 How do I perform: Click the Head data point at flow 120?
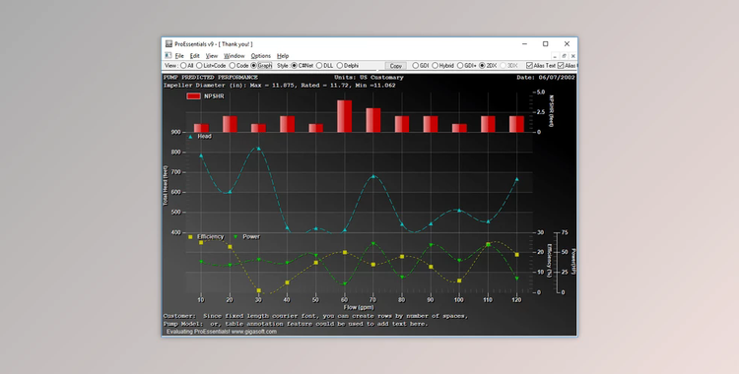coord(517,179)
